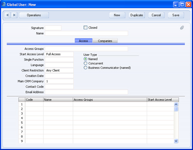
Task: Select row number 3 in the table
Action: pyautogui.click(x=22, y=114)
